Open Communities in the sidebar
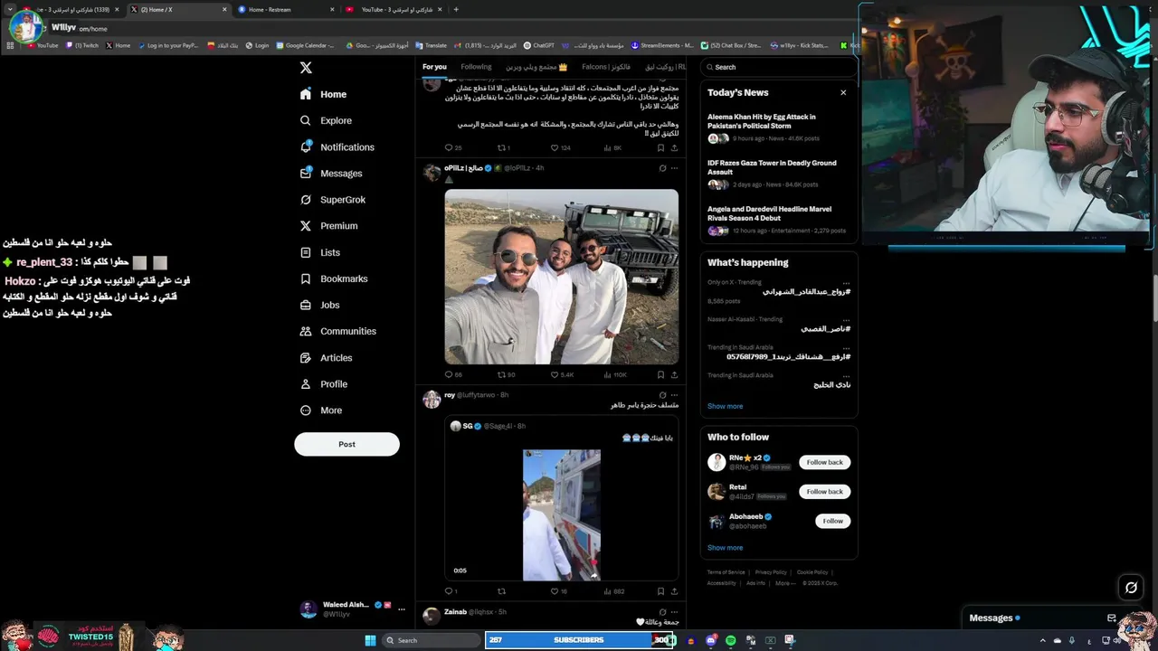This screenshot has height=651, width=1158. point(337,331)
